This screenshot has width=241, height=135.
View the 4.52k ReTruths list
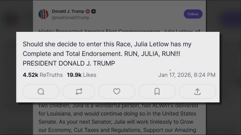coord(43,75)
